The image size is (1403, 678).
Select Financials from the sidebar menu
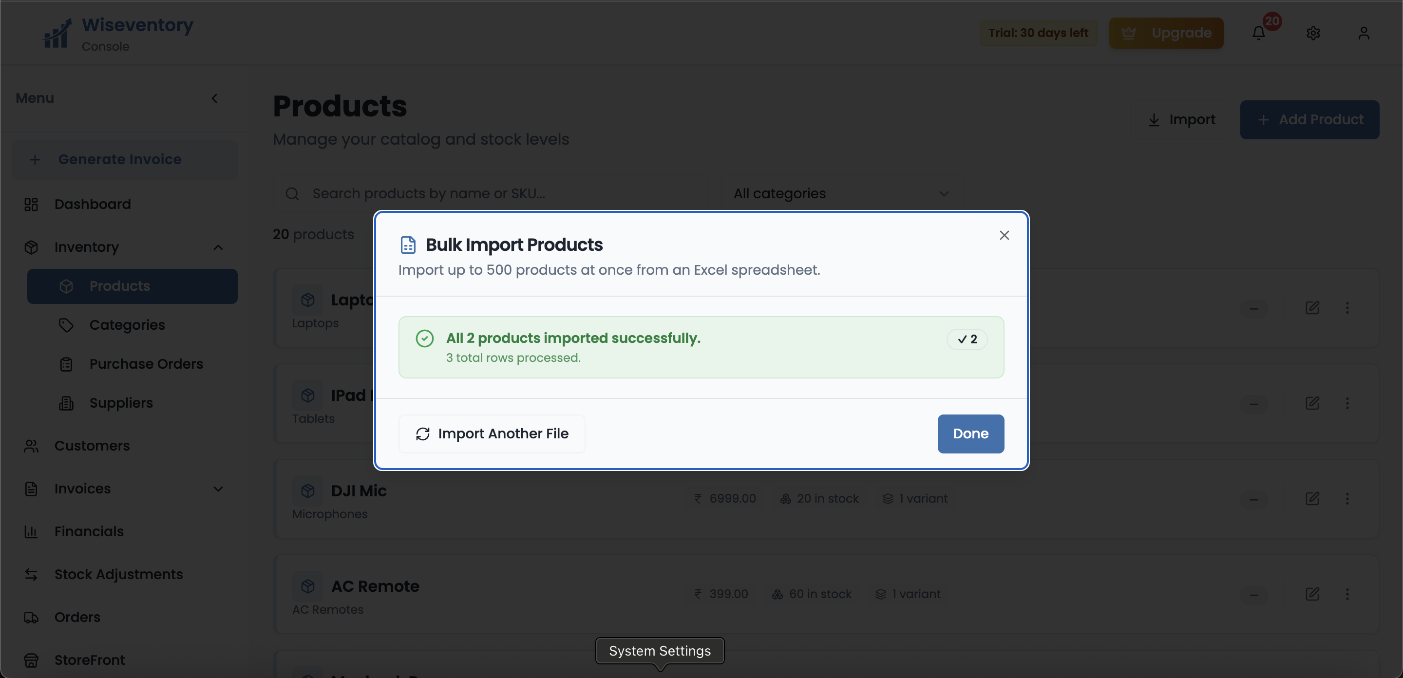pyautogui.click(x=89, y=531)
